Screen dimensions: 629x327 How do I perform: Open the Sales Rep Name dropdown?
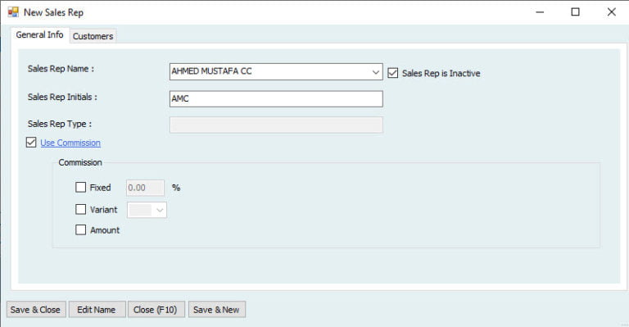click(x=375, y=72)
